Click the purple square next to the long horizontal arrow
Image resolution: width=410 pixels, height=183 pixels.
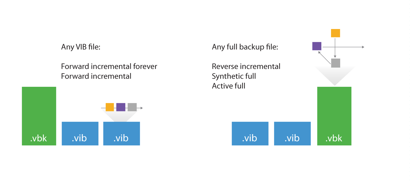click(x=317, y=46)
